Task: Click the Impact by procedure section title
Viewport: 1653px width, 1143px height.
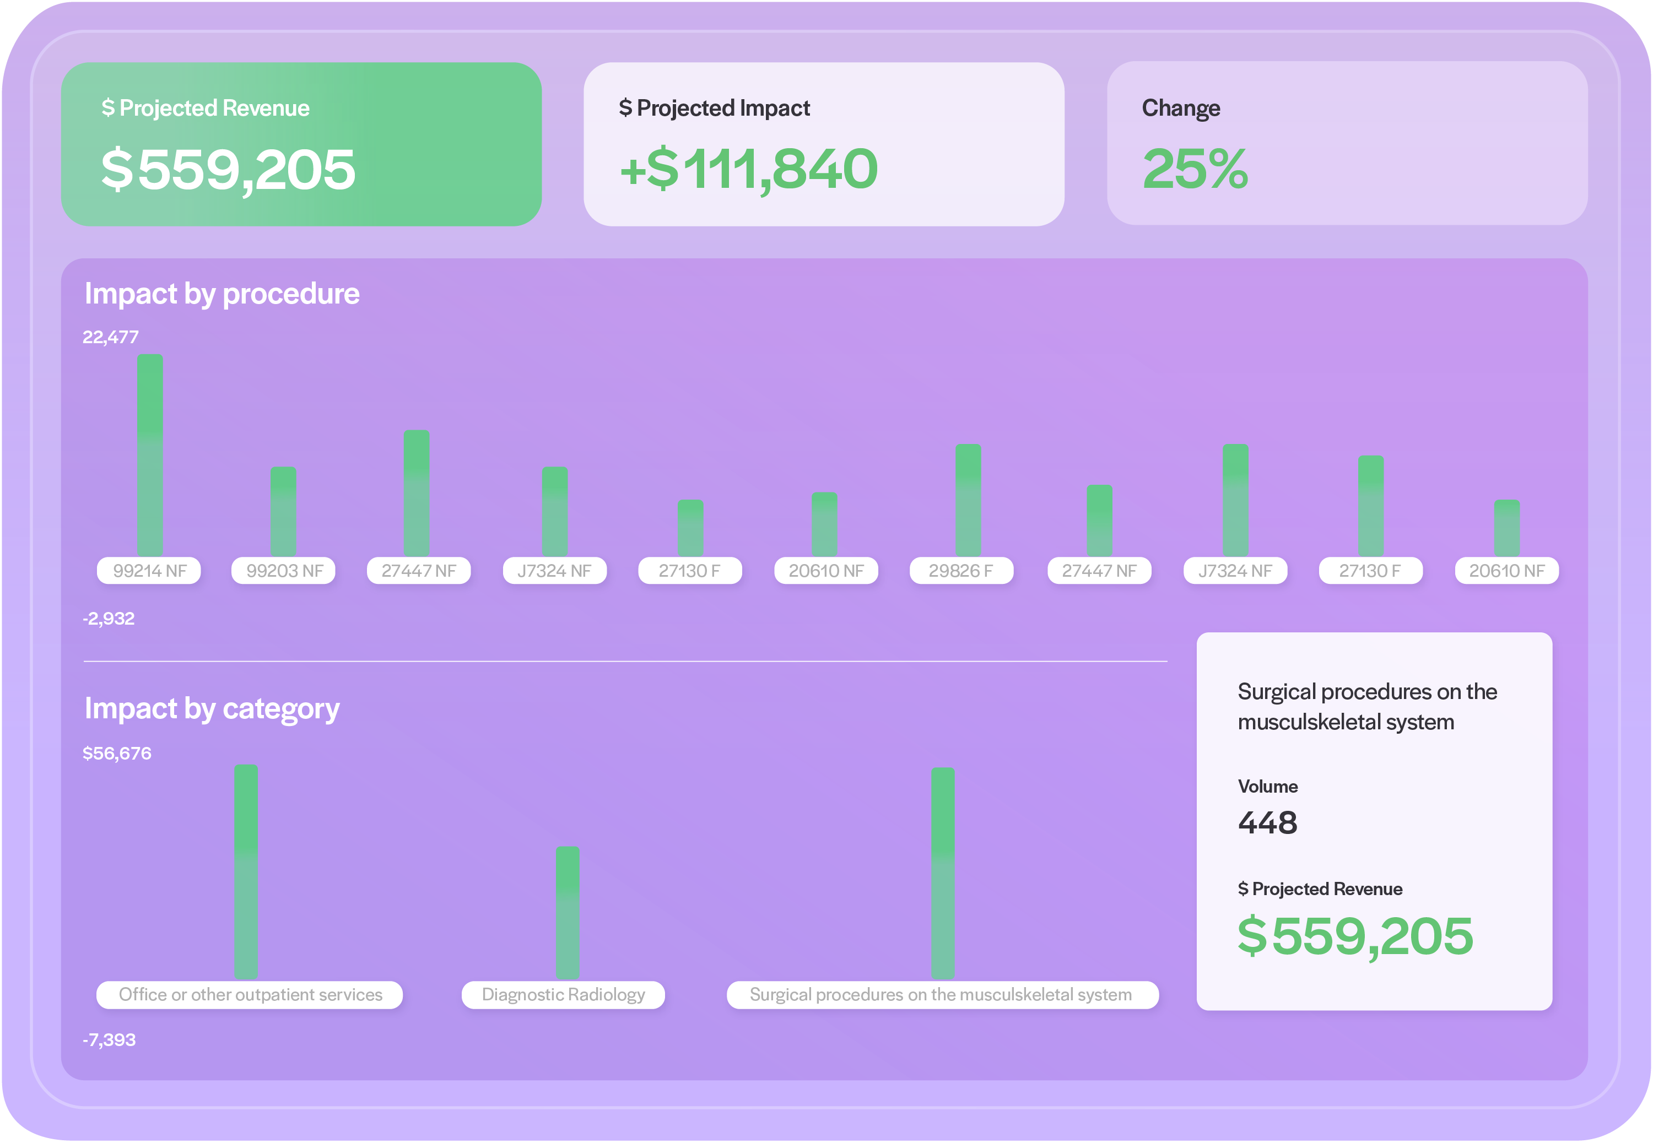Action: 222,293
